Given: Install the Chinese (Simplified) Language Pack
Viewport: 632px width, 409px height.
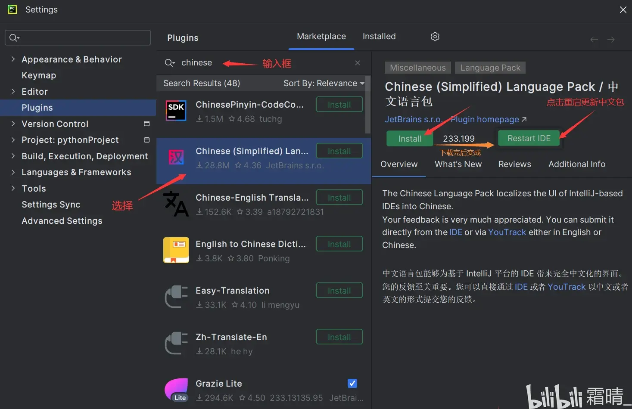Looking at the screenshot, I should click(409, 138).
